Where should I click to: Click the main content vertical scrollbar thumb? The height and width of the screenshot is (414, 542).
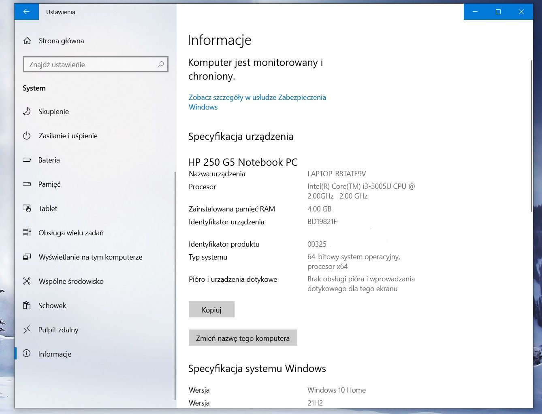[531, 135]
